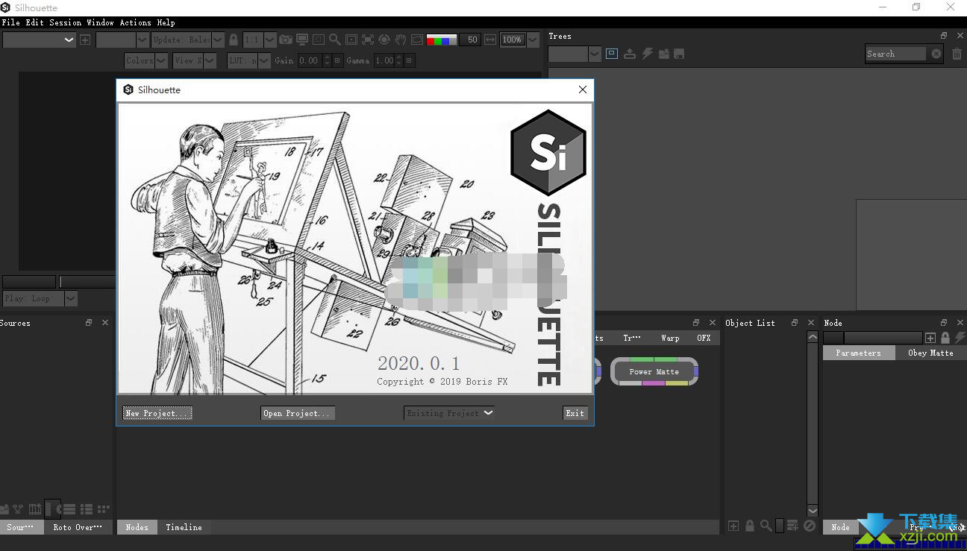Screen dimensions: 967x551
Task: Open the Play Loop dropdown
Action: pyautogui.click(x=40, y=298)
